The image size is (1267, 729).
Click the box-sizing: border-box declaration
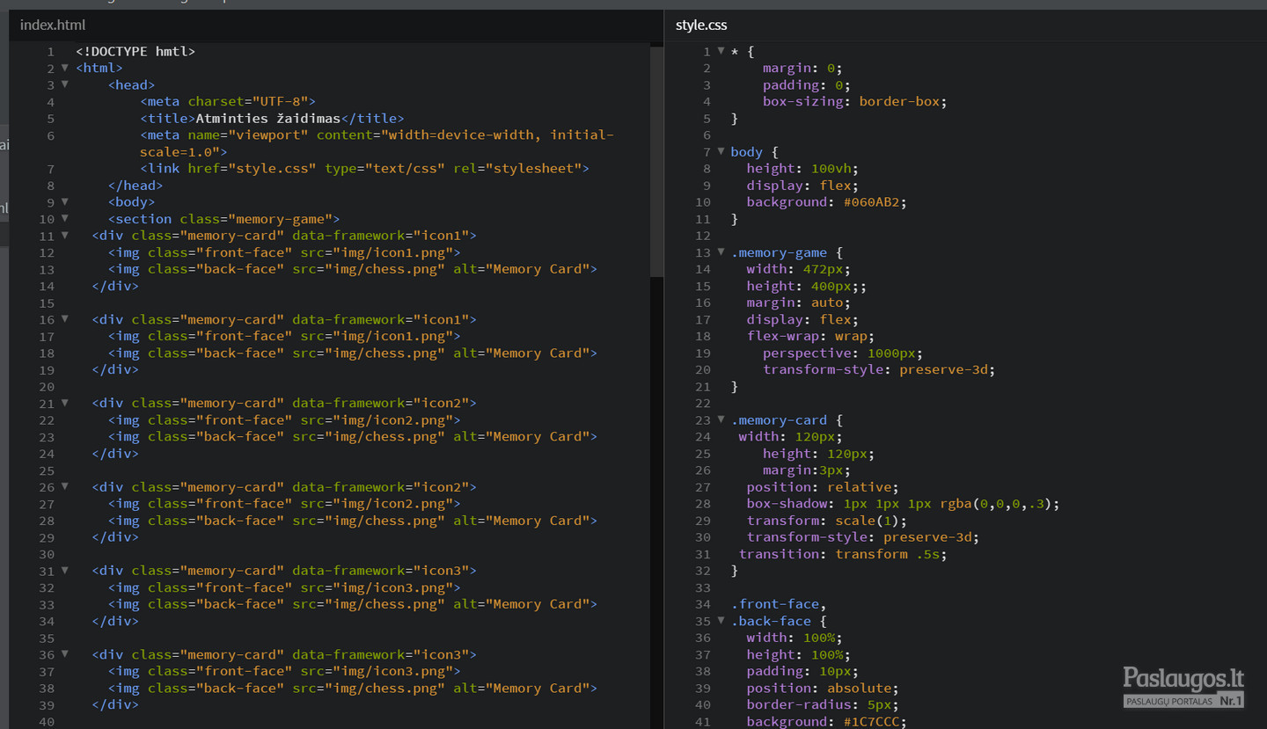855,101
